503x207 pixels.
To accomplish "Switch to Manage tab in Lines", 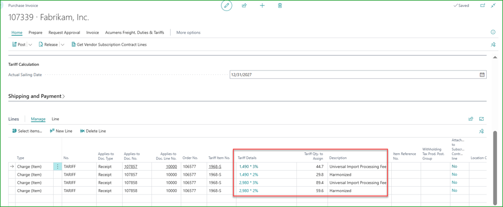I will tap(38, 119).
